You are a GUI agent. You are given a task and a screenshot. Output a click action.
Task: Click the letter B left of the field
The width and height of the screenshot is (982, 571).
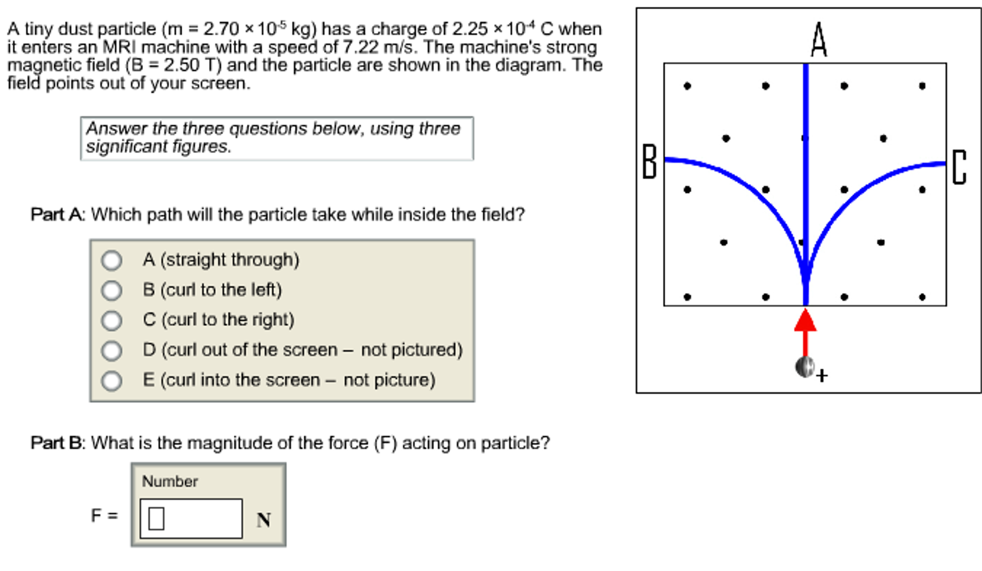(649, 162)
